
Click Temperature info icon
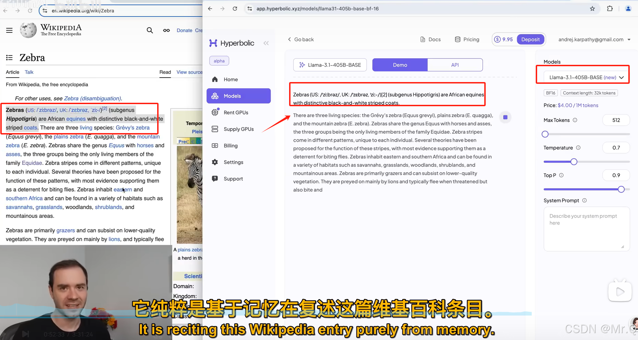pyautogui.click(x=578, y=148)
